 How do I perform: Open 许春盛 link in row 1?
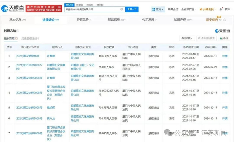coord(51,56)
